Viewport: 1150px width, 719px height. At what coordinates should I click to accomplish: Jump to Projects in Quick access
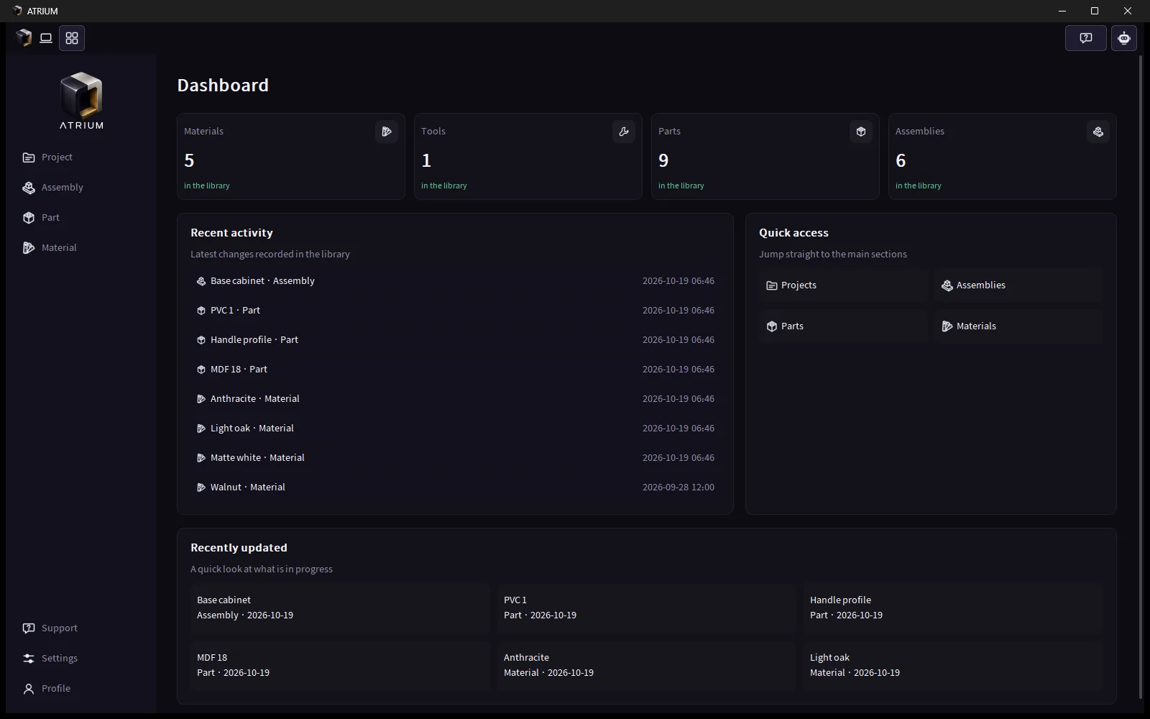(843, 285)
